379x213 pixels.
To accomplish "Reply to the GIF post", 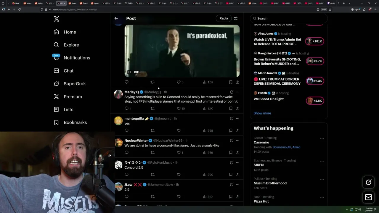I will pyautogui.click(x=126, y=82).
